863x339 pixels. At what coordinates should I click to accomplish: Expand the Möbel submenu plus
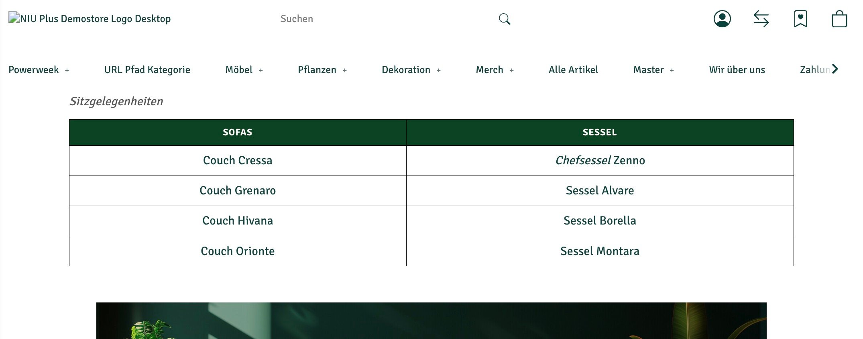261,70
